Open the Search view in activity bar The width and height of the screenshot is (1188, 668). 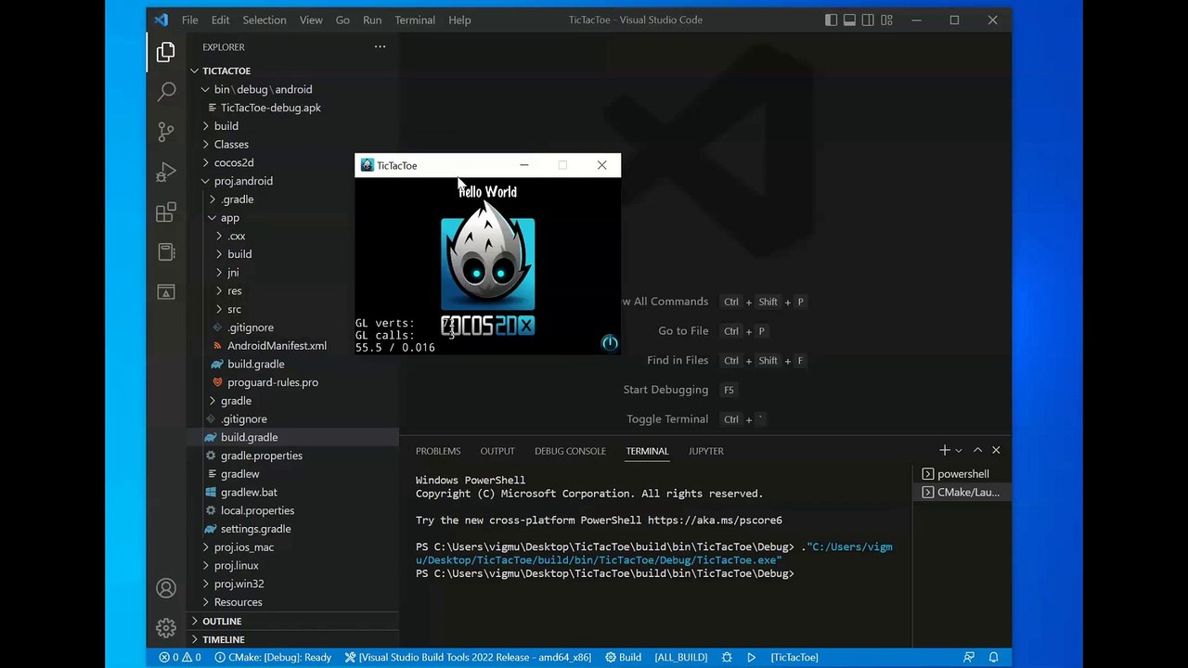[x=166, y=91]
